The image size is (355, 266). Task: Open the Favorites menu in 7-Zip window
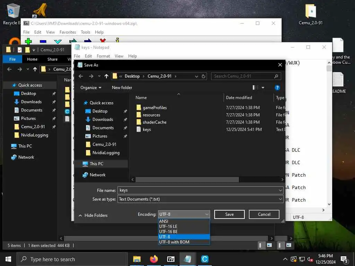pos(68,32)
